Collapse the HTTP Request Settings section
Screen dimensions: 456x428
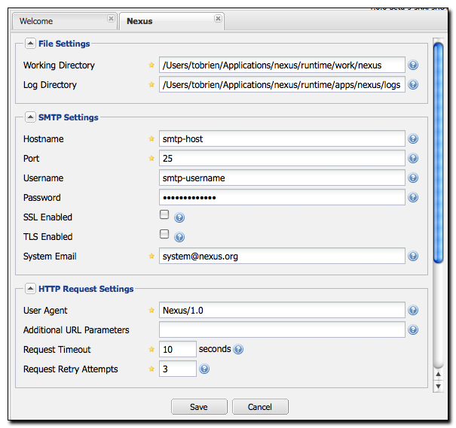[x=30, y=289]
